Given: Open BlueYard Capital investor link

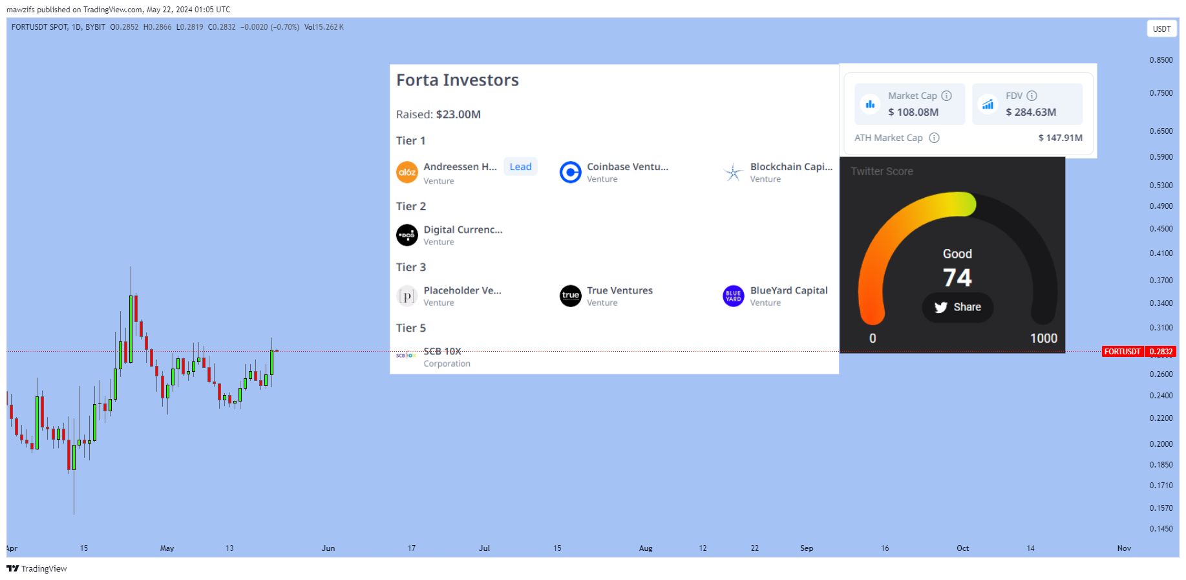Looking at the screenshot, I should point(789,291).
